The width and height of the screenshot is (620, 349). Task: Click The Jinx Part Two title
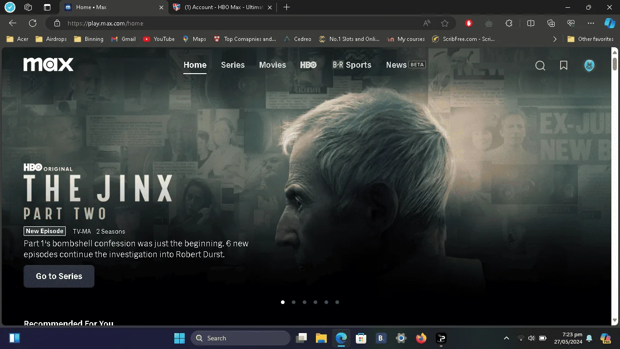pos(98,197)
